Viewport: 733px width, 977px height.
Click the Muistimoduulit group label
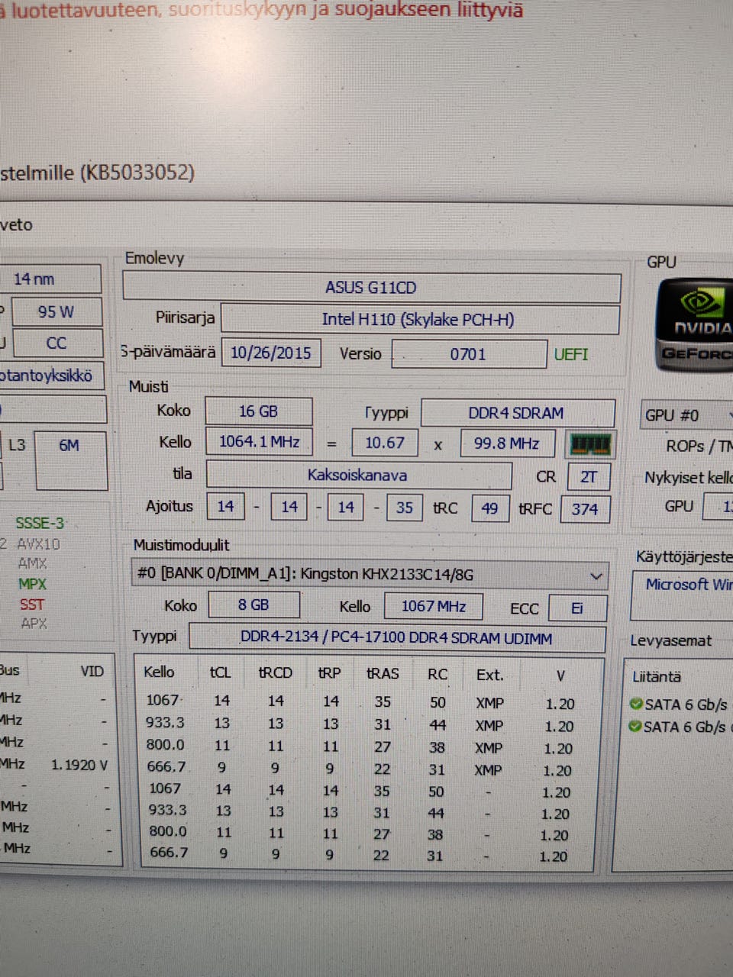[181, 545]
